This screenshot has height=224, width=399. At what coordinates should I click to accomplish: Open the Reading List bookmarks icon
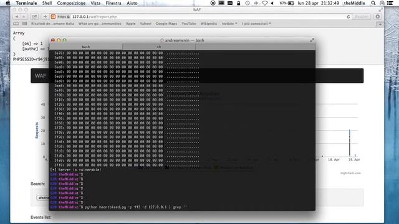coord(16,24)
